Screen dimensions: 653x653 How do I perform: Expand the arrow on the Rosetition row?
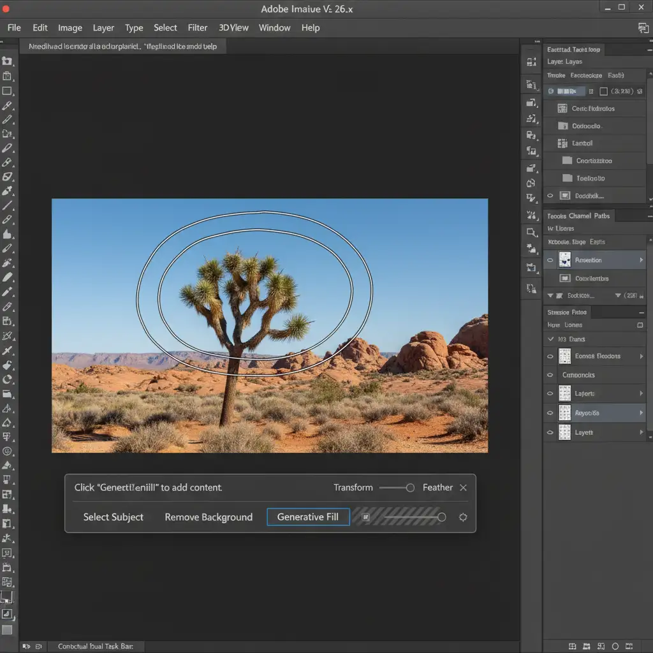coord(640,260)
